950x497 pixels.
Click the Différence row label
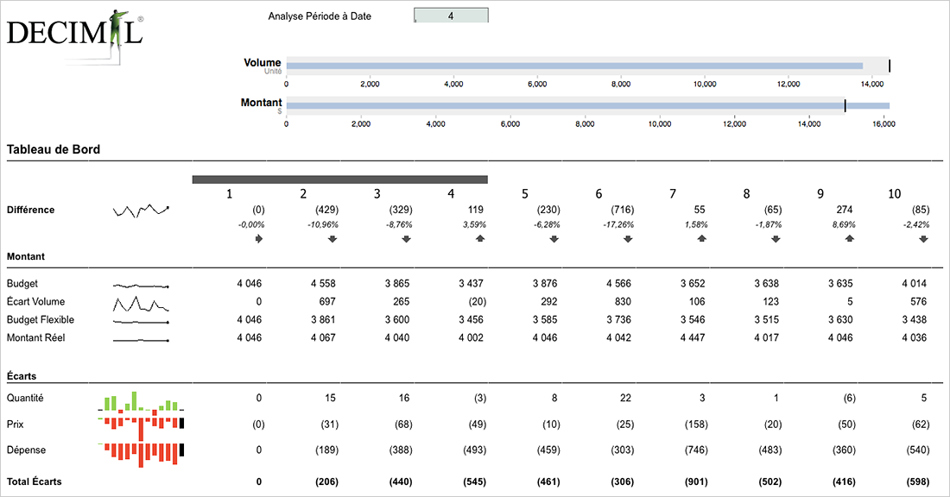[x=30, y=210]
